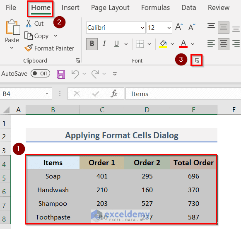Open the Formulas tab
241x229 pixels.
coord(155,7)
